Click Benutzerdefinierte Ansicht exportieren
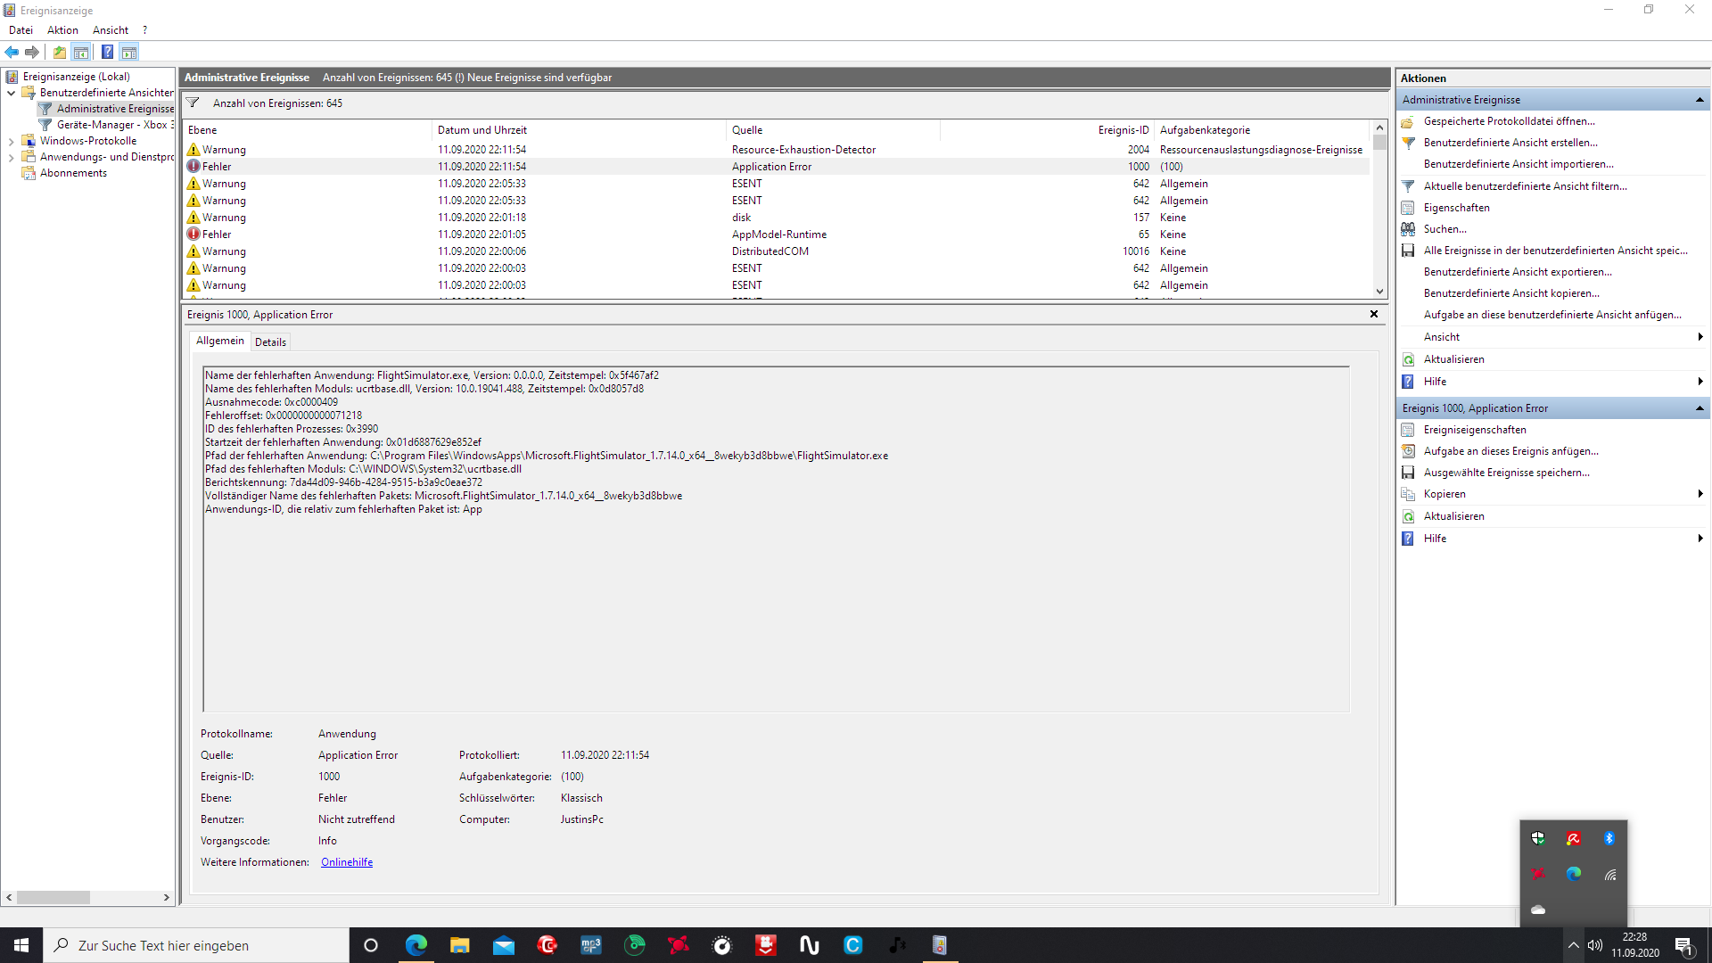 1518,272
